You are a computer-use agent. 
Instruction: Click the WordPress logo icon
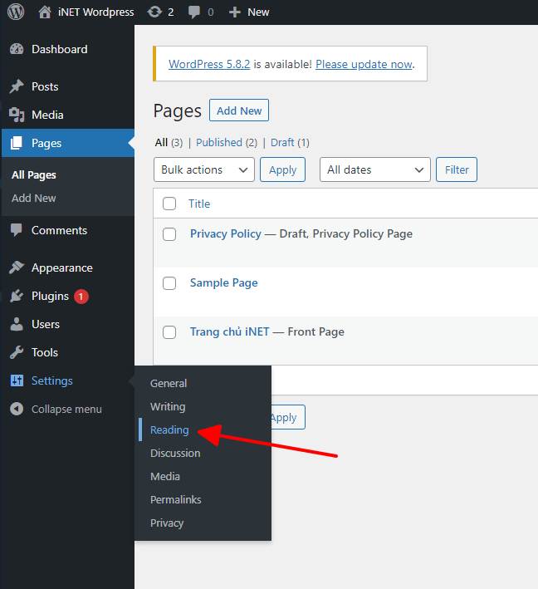click(x=16, y=12)
